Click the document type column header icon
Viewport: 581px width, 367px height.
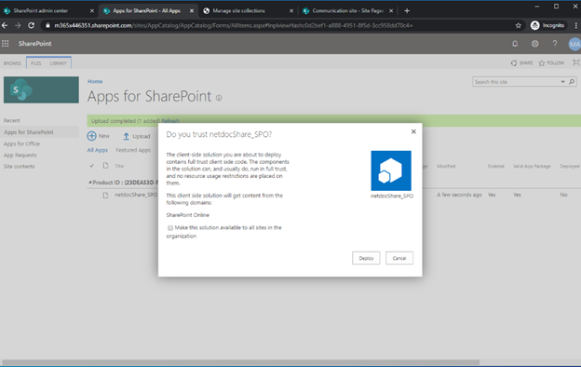pyautogui.click(x=105, y=166)
